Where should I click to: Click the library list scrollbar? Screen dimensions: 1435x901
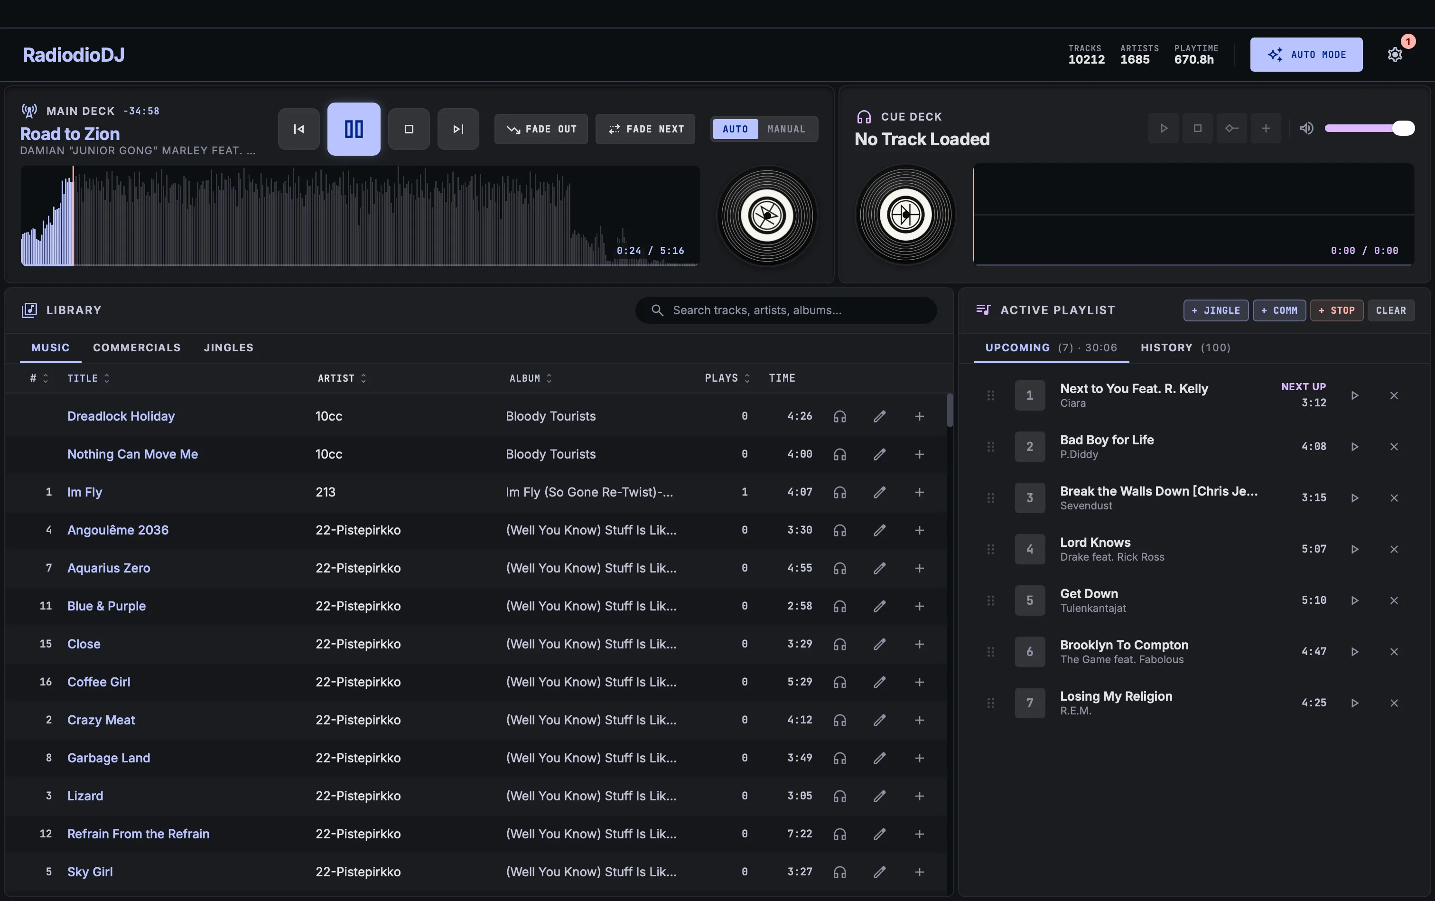tap(950, 410)
